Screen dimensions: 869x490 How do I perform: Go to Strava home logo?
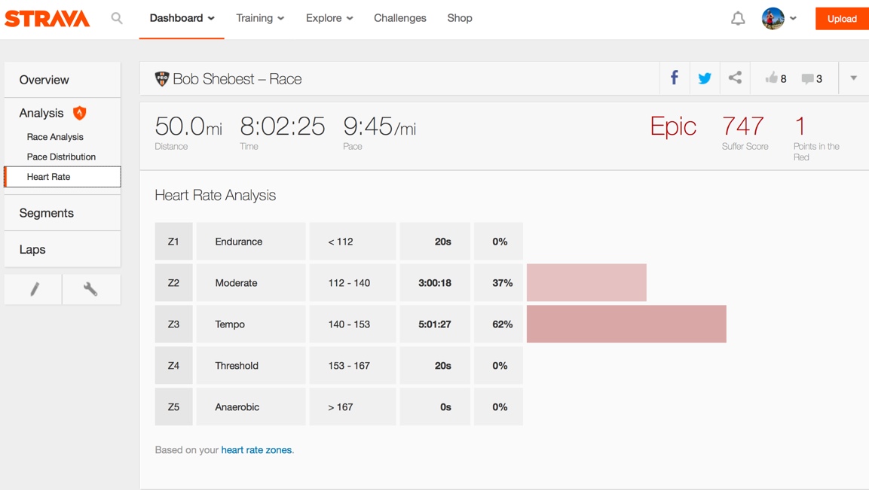[47, 19]
